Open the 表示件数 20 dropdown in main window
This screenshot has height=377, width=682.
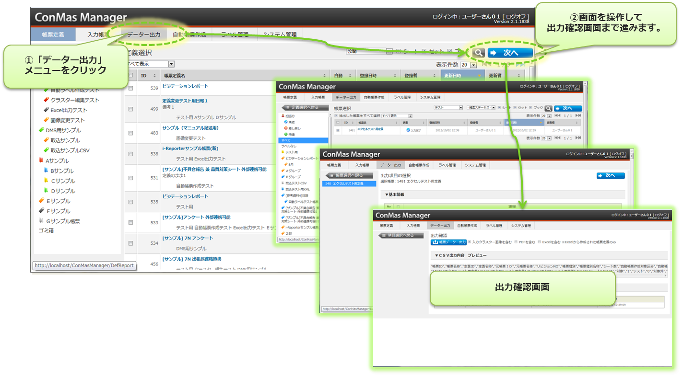coord(468,65)
